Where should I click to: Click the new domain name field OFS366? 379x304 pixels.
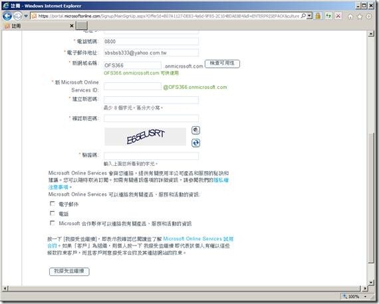132,65
